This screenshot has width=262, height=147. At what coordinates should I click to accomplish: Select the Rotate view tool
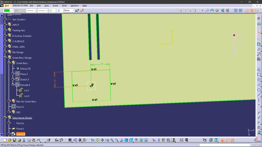107,140
